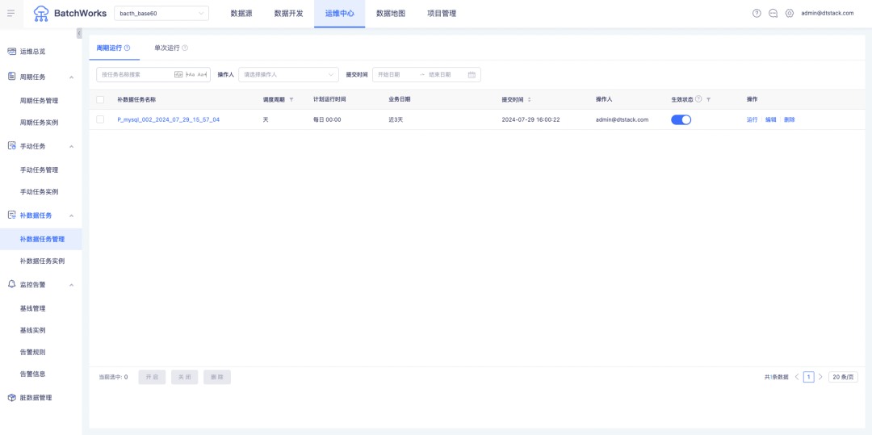
Task: Click the sort arrows on 提交时间 column
Action: tap(529, 99)
